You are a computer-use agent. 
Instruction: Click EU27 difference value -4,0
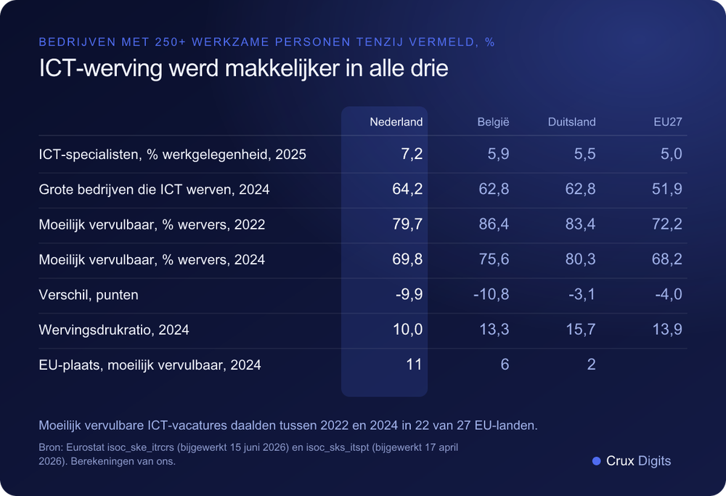point(669,295)
